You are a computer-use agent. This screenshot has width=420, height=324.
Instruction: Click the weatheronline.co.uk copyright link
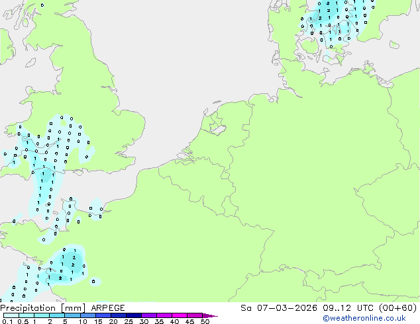tap(364, 318)
